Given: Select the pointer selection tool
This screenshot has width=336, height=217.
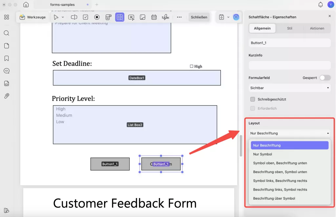Looking at the screenshot, I should [x=56, y=17].
